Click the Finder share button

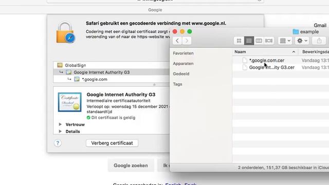pos(319,41)
